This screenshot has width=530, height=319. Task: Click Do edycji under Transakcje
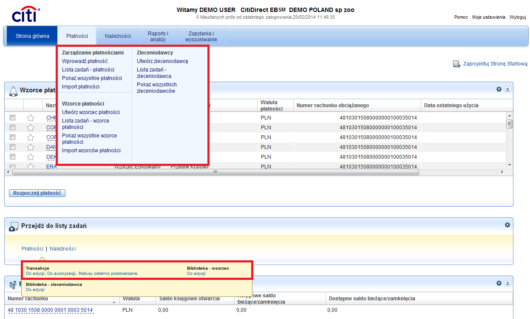pyautogui.click(x=35, y=273)
